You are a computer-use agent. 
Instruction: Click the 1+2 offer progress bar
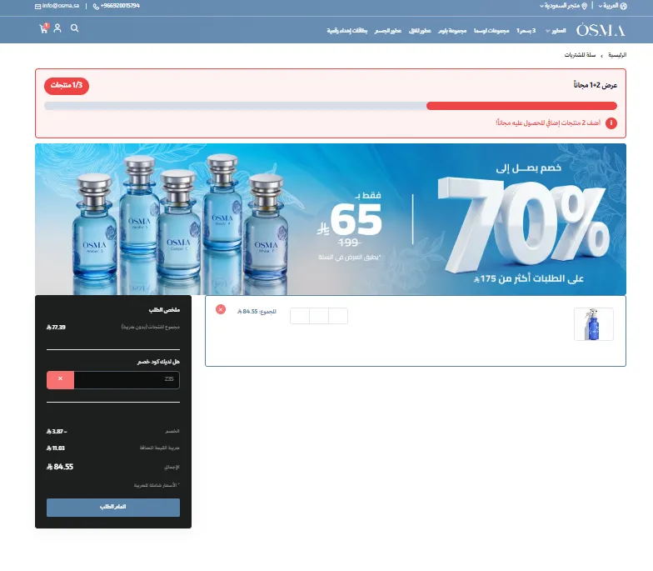(331, 106)
